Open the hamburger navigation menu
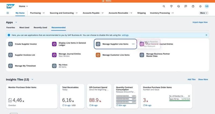This screenshot has width=215, height=114. point(8,13)
